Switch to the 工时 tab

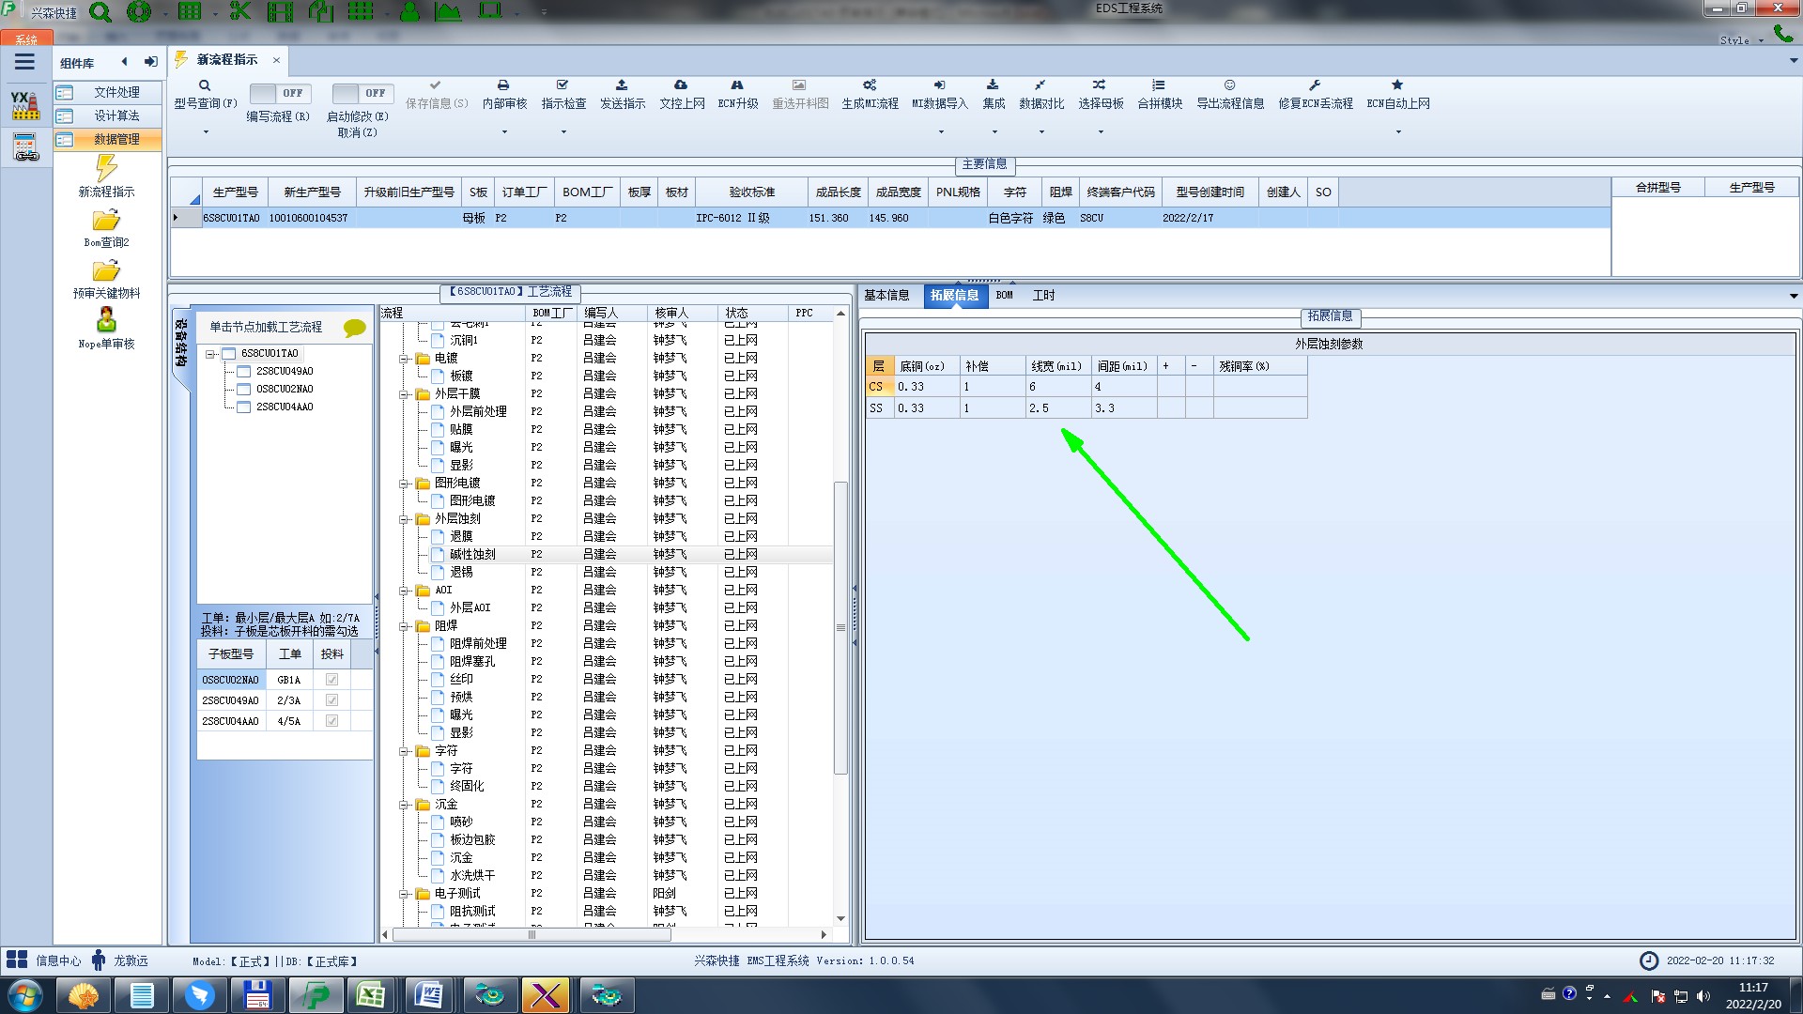[x=1043, y=295]
